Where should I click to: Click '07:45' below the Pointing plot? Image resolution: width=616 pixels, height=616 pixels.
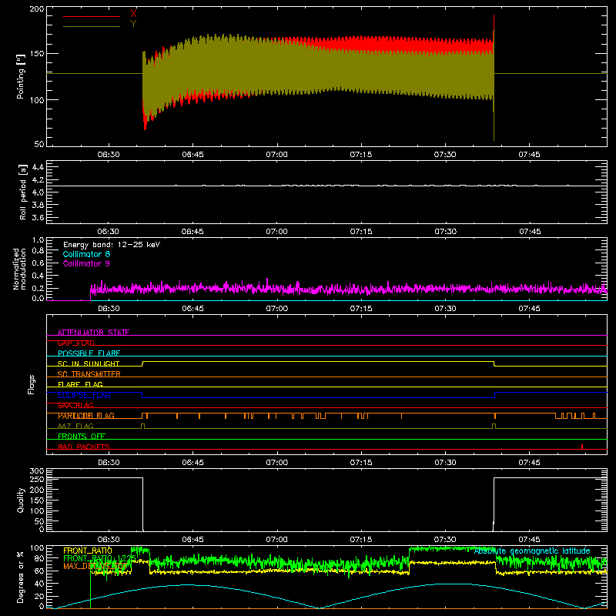529,155
